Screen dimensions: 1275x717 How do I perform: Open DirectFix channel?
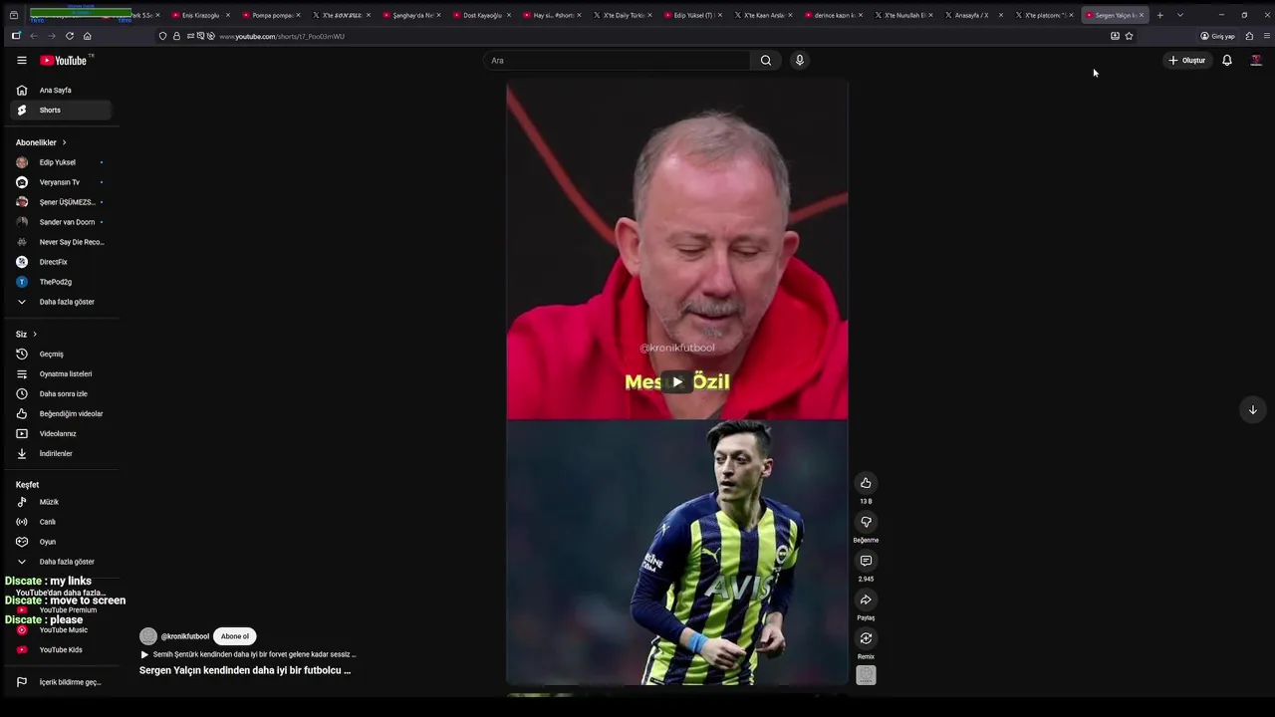point(60,262)
